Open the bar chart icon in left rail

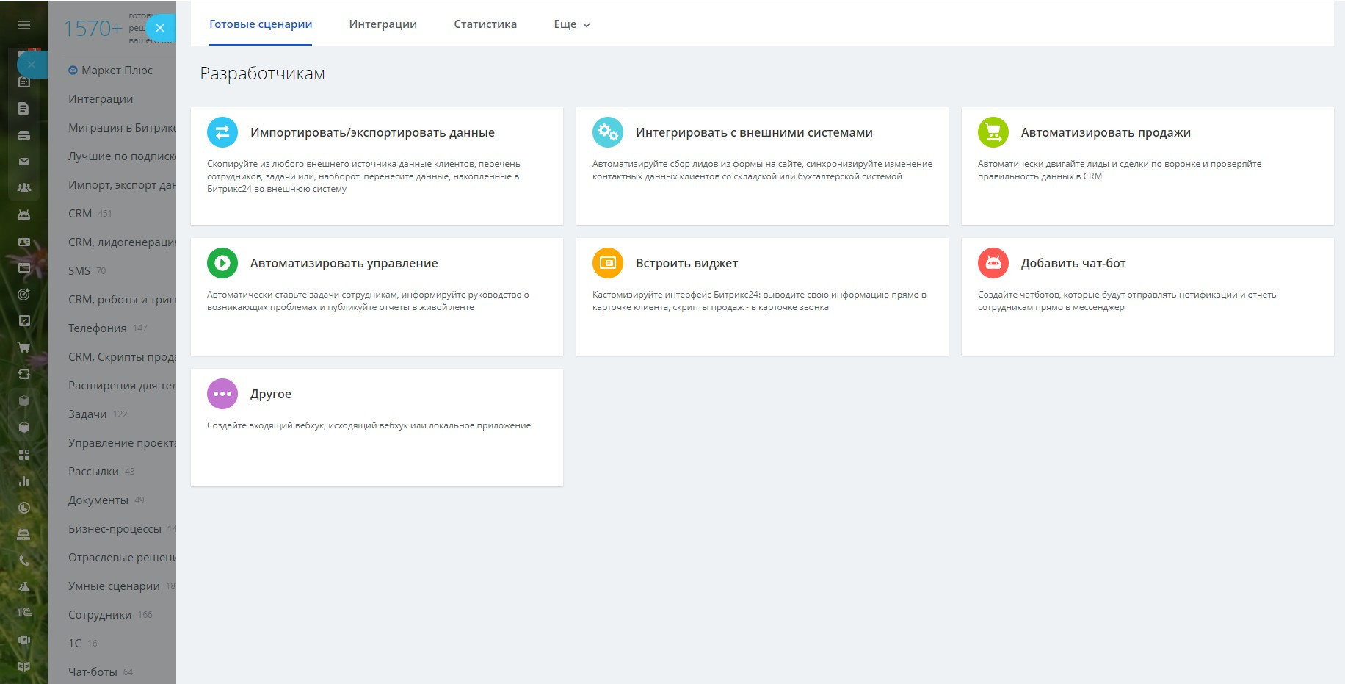point(24,481)
